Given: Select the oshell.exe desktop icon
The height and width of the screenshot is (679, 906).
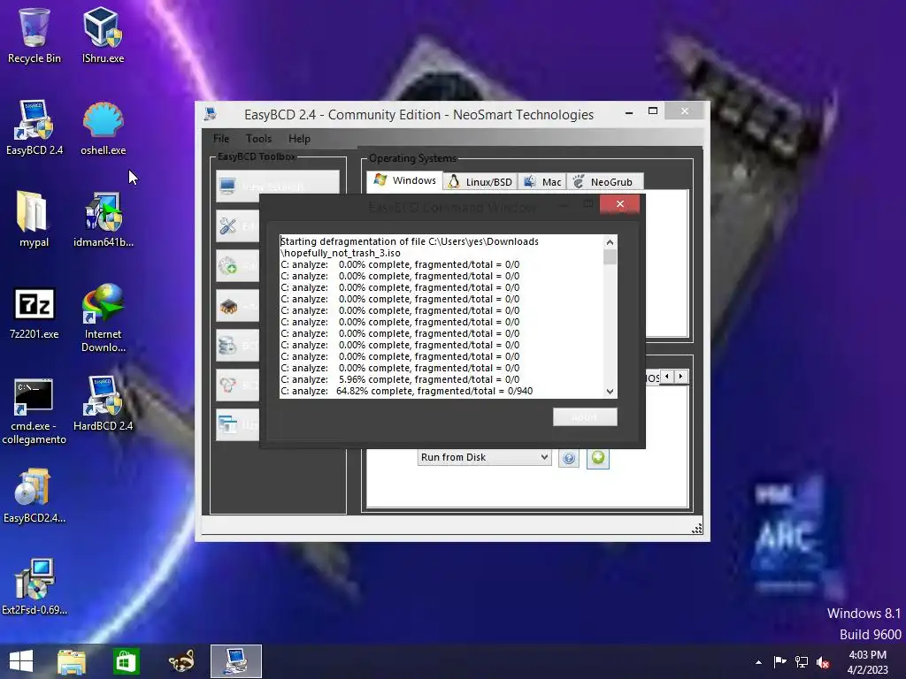Looking at the screenshot, I should [103, 127].
